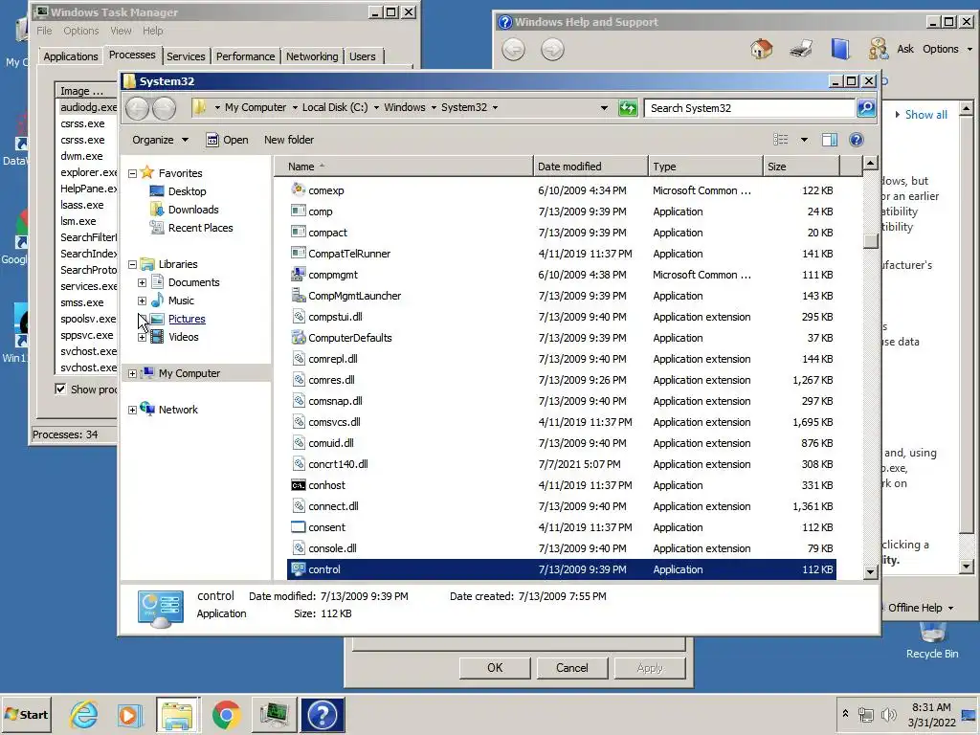Click the Change your view icon
This screenshot has width=980, height=735.
point(781,140)
